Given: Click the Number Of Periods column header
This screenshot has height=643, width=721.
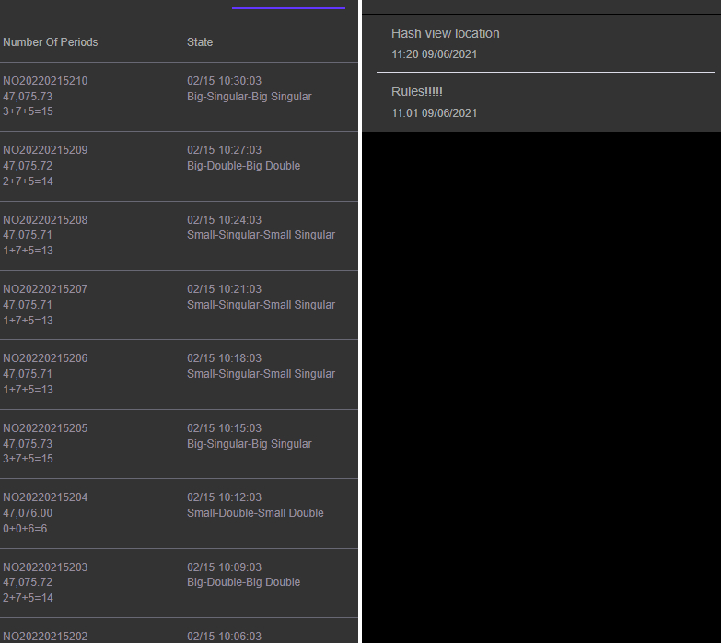Looking at the screenshot, I should pyautogui.click(x=51, y=42).
